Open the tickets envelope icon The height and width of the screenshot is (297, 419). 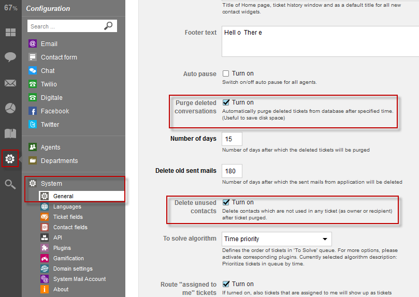pyautogui.click(x=10, y=83)
